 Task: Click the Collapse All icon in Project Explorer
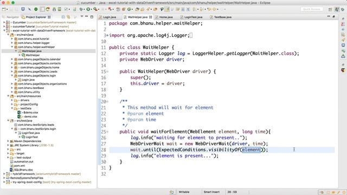tap(63, 17)
